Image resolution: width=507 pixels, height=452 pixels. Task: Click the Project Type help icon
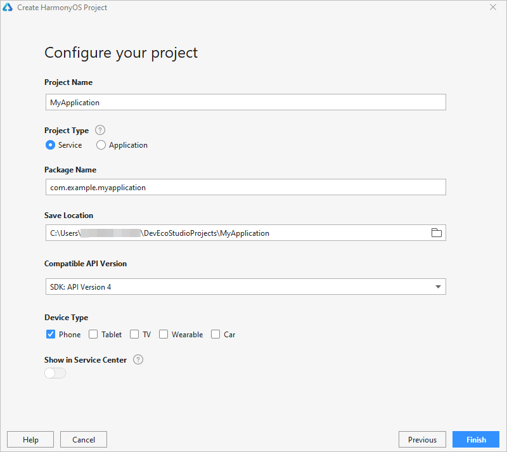coord(100,130)
